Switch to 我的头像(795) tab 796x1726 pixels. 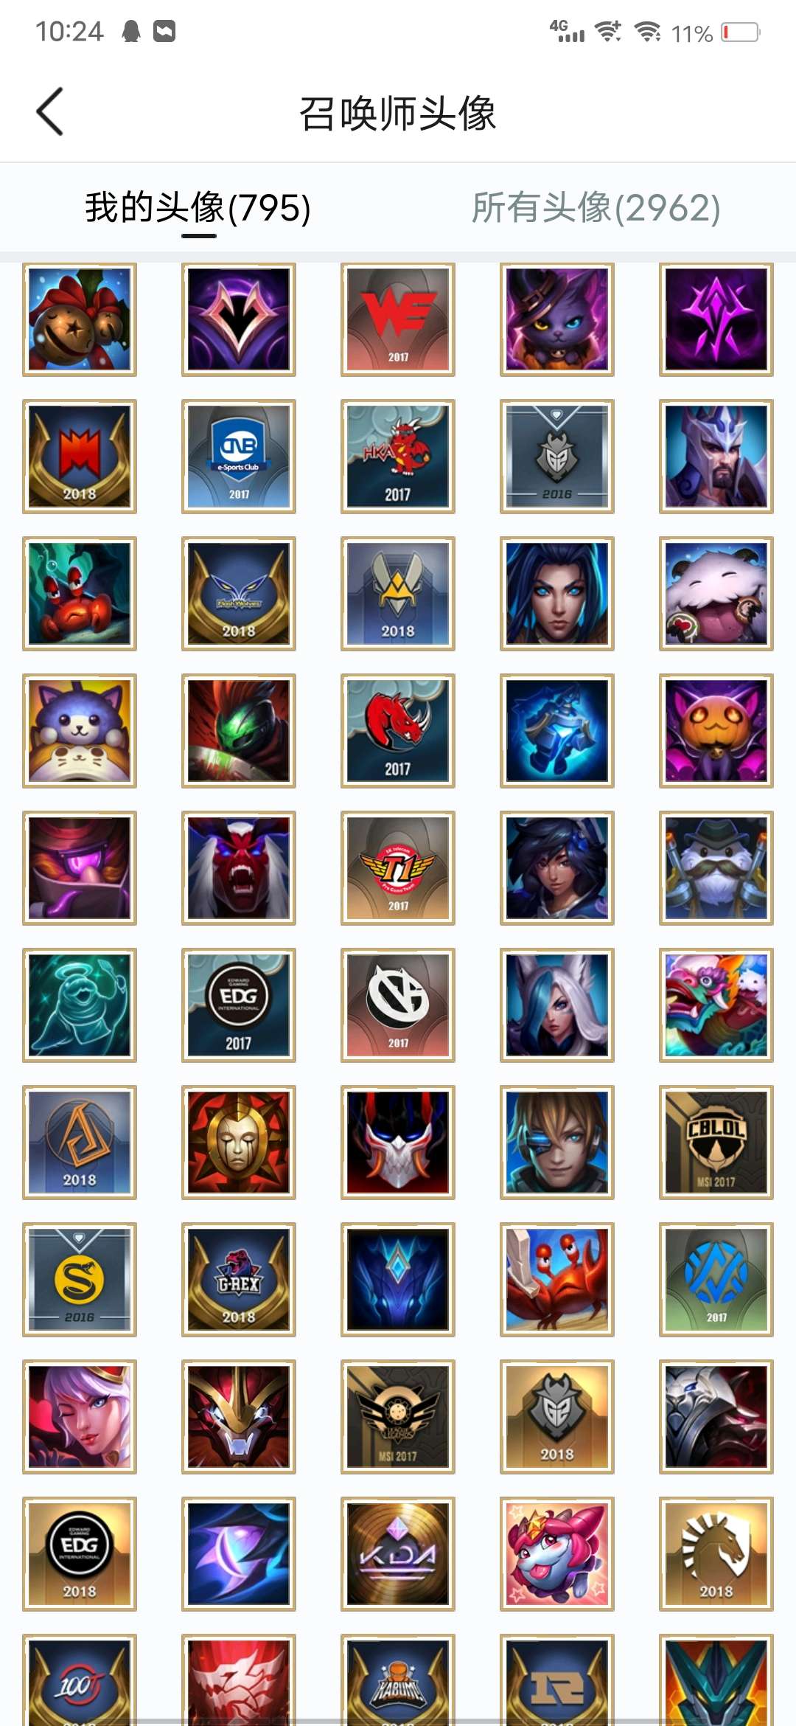coord(198,208)
